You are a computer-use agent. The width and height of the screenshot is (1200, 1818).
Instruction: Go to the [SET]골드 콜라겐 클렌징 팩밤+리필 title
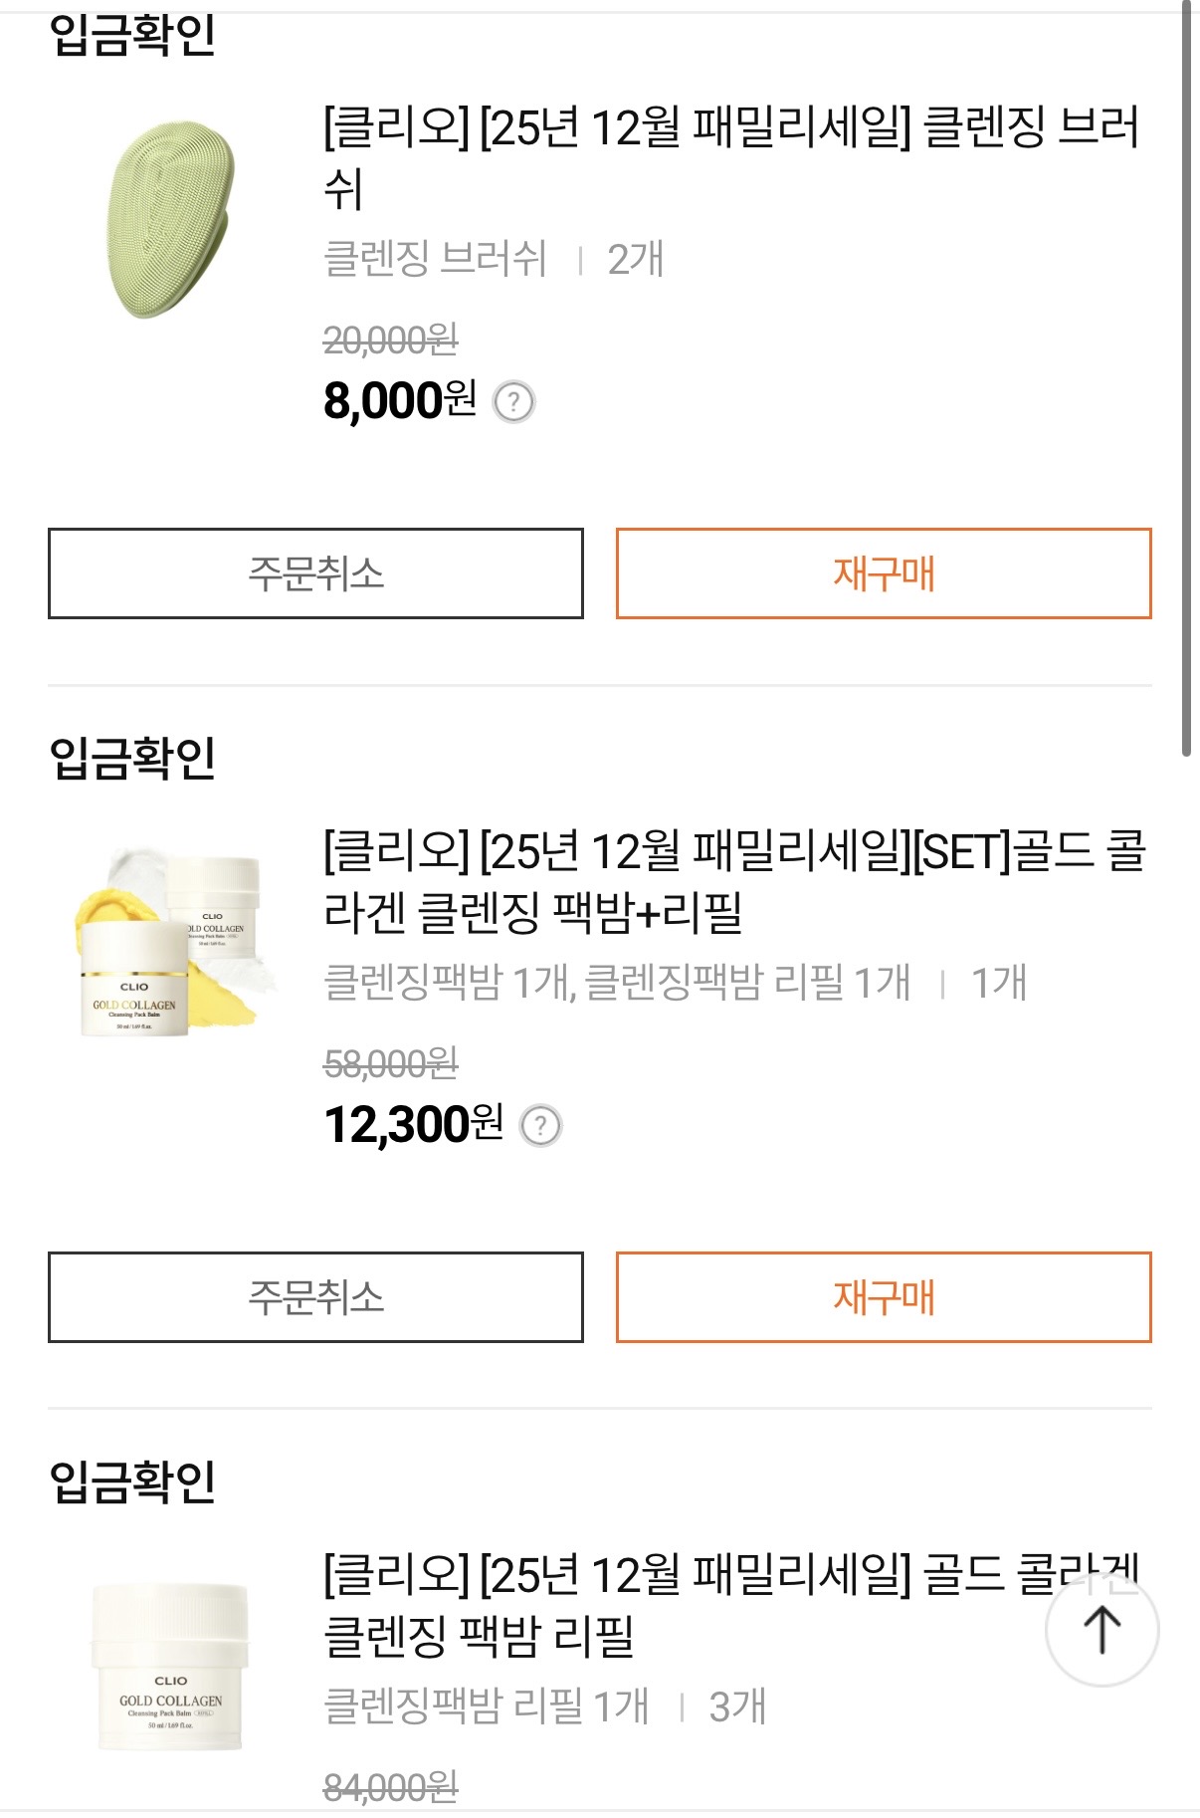pos(734,881)
